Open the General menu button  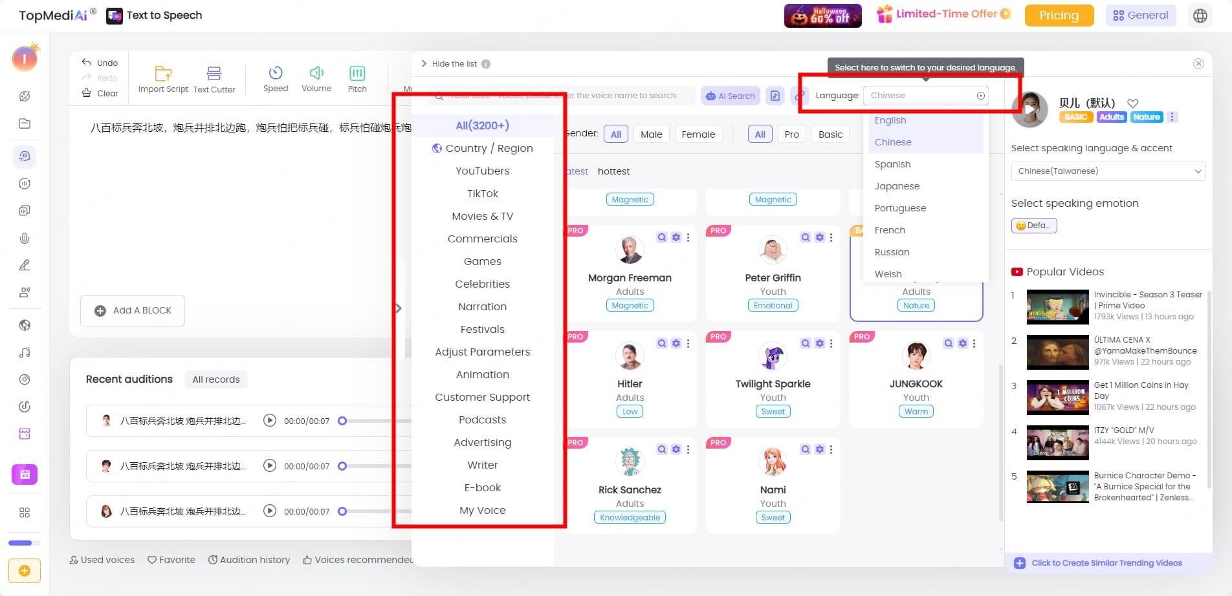1140,16
